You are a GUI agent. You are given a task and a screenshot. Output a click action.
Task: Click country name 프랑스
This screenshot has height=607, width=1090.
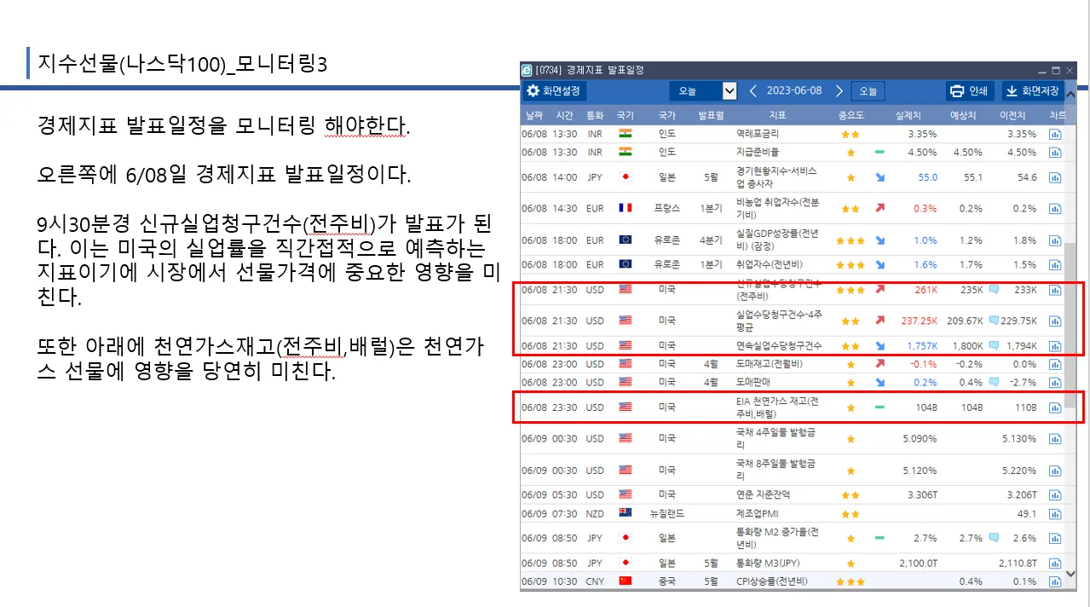(667, 208)
